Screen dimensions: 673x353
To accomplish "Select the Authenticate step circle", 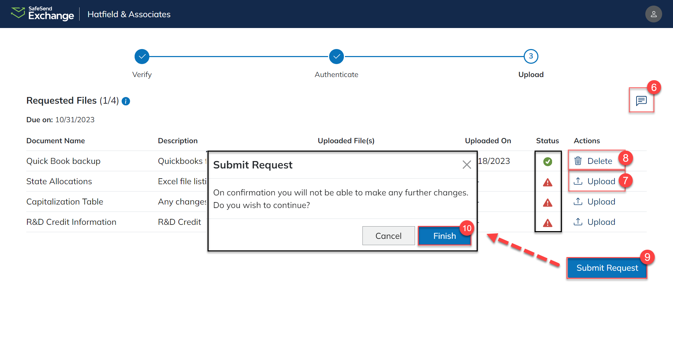I will pos(336,56).
